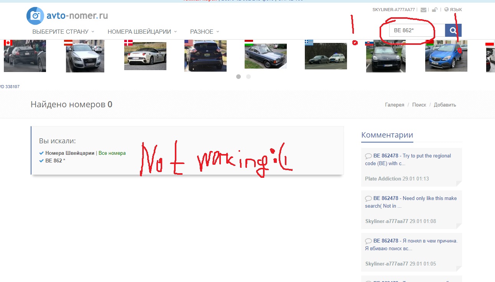
Task: Open the Slovak-flag Porsche SUV thumbnail
Action: click(x=386, y=56)
